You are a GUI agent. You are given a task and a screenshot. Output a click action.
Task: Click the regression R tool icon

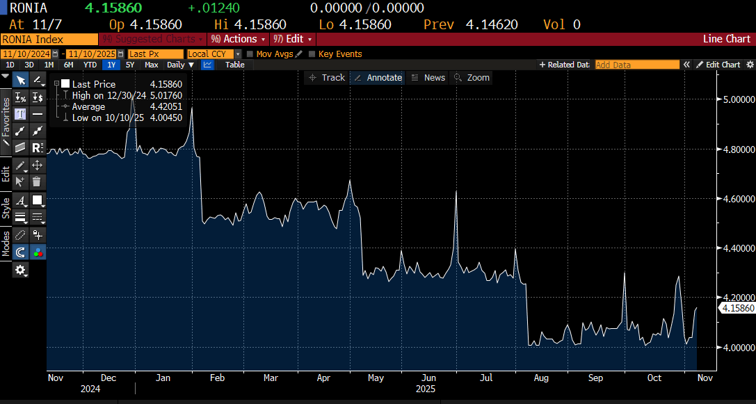(x=38, y=147)
